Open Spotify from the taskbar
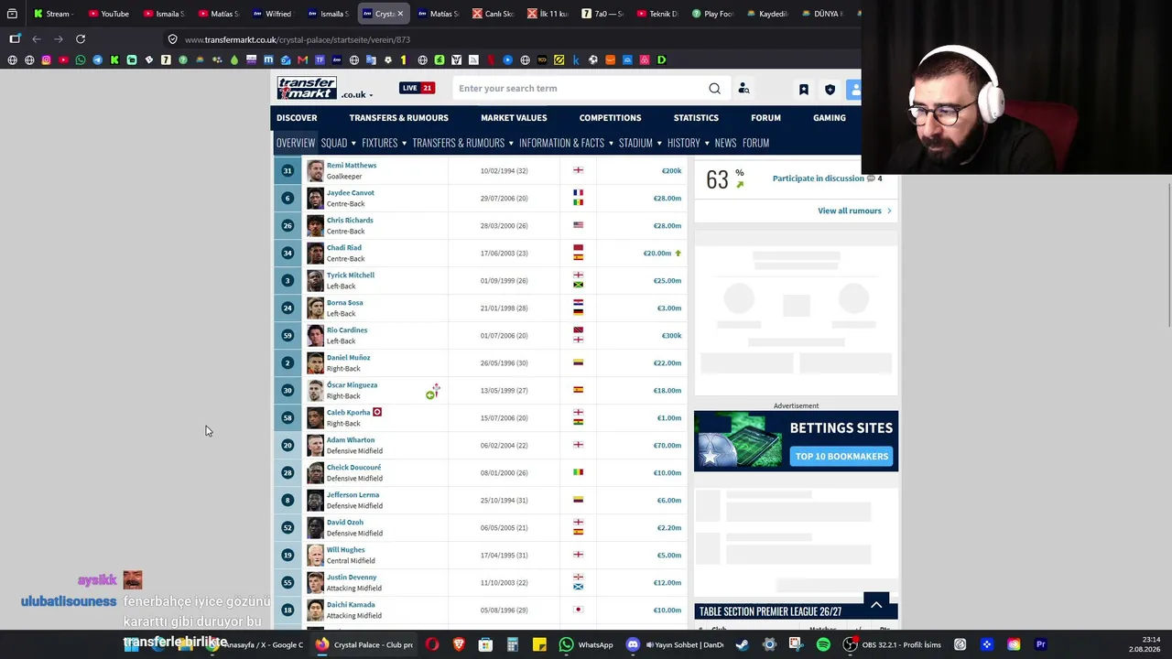Viewport: 1172px width, 659px height. [823, 644]
